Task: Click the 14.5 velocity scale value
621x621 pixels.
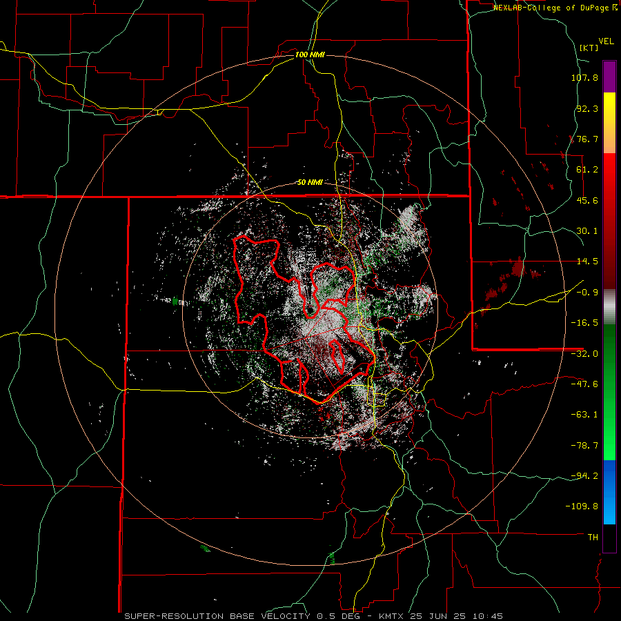Action: (x=587, y=262)
